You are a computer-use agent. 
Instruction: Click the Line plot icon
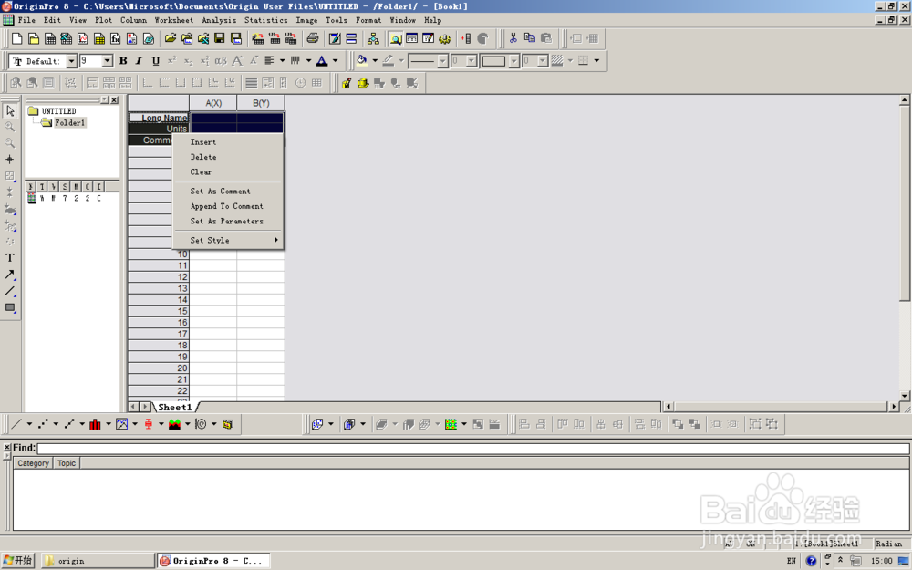coord(16,424)
